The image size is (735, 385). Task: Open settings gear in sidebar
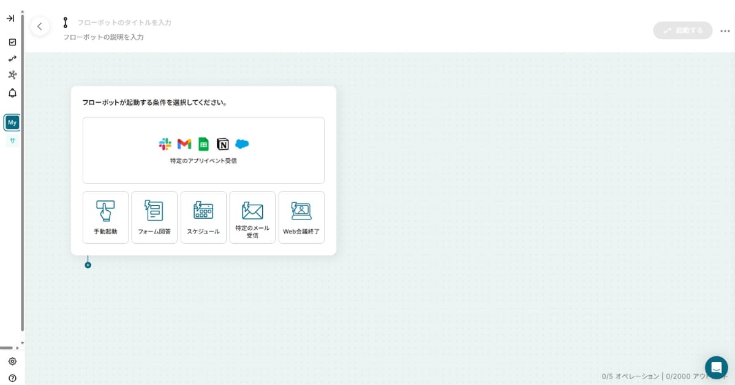tap(12, 361)
